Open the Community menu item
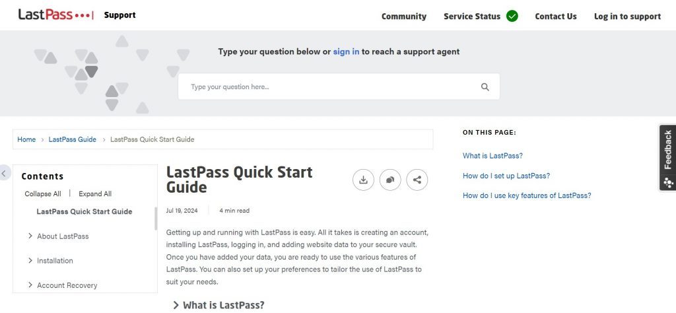Image resolution: width=676 pixels, height=313 pixels. (x=404, y=17)
